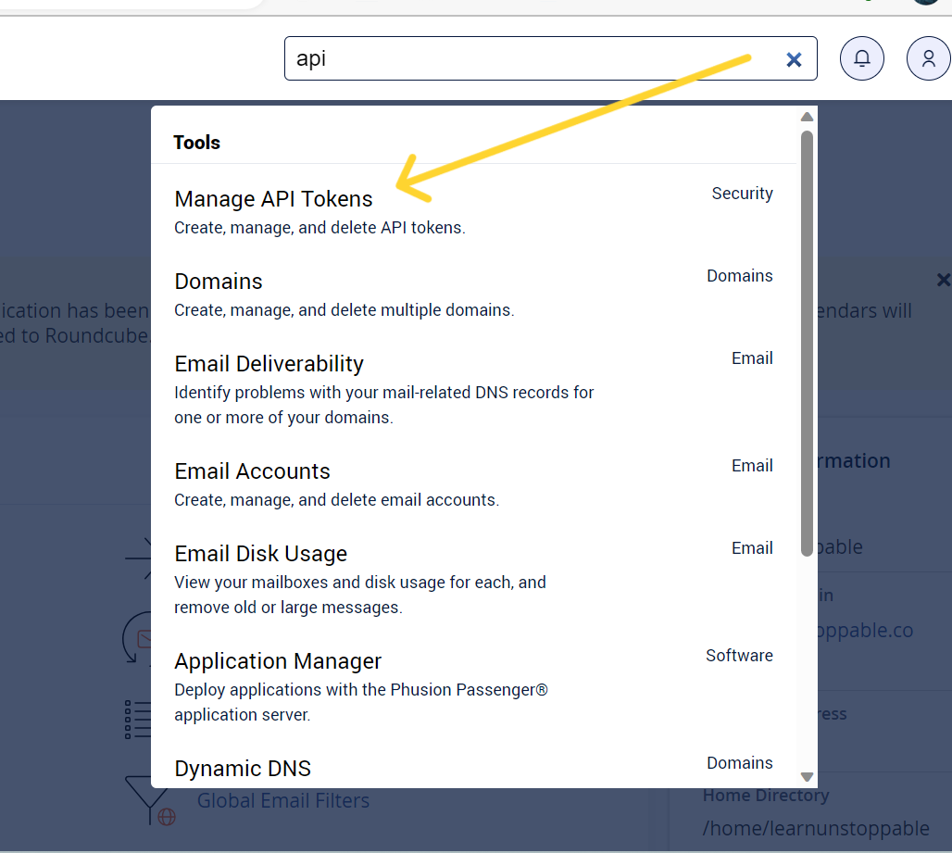Open Email Deliverability from results
This screenshot has width=952, height=853.
269,364
